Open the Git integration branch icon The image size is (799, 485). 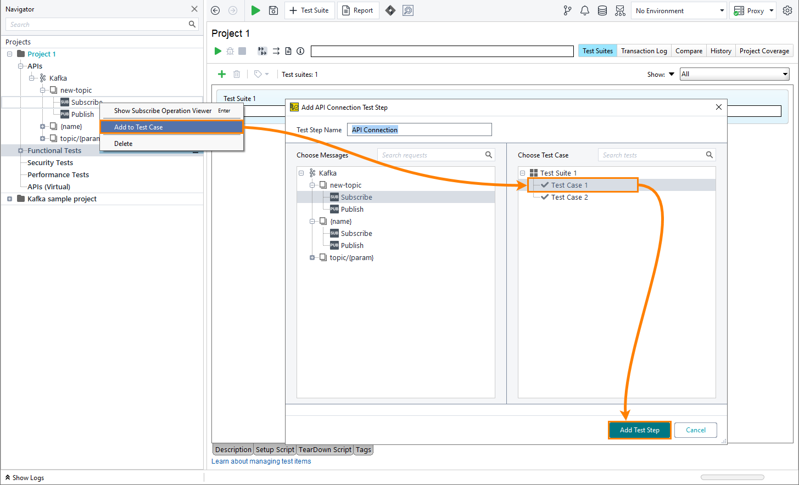click(567, 10)
